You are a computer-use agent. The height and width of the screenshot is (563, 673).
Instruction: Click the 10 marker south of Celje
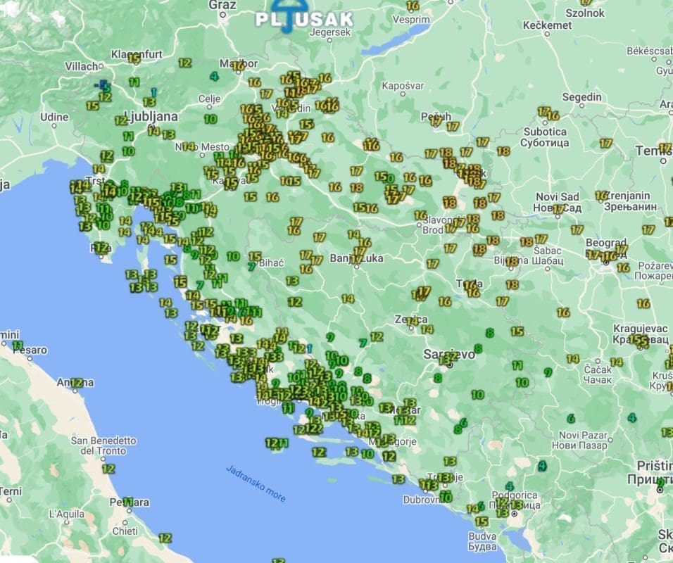[x=210, y=119]
